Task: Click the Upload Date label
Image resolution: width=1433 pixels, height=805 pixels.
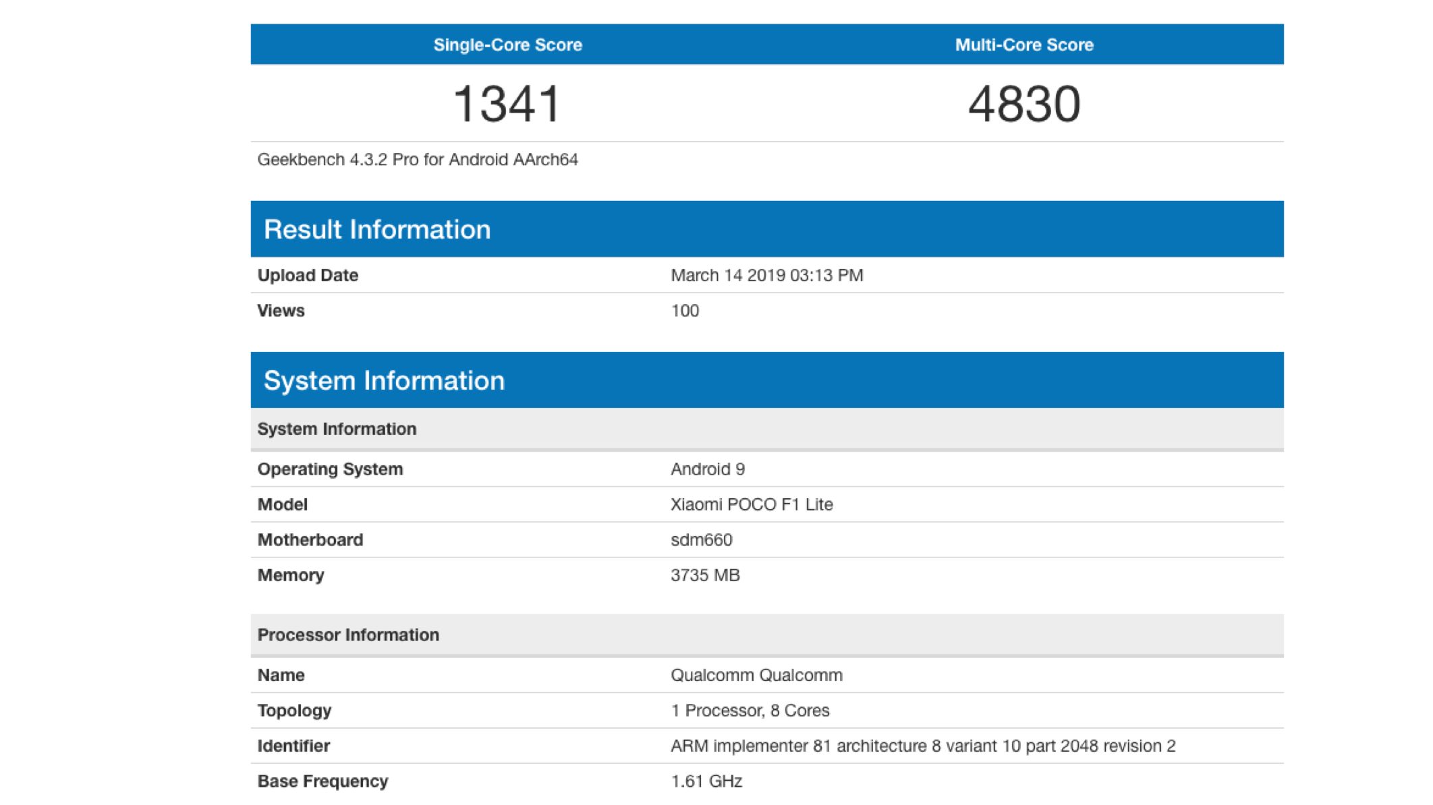Action: (x=308, y=275)
